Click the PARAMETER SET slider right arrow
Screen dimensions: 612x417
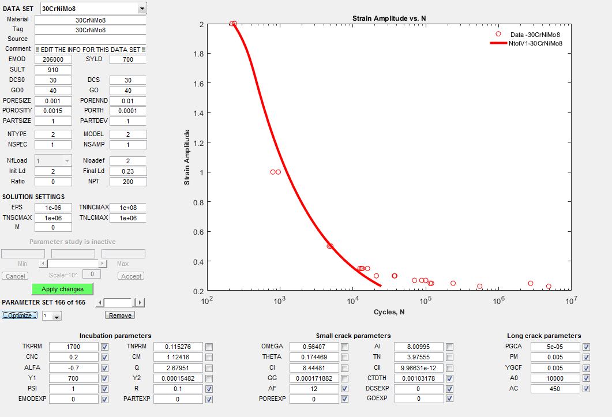click(x=140, y=303)
